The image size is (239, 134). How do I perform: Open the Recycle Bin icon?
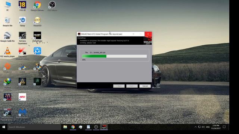(x=7, y=22)
